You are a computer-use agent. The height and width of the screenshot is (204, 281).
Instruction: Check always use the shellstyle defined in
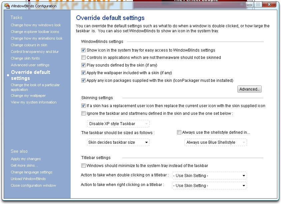pyautogui.click(x=179, y=132)
